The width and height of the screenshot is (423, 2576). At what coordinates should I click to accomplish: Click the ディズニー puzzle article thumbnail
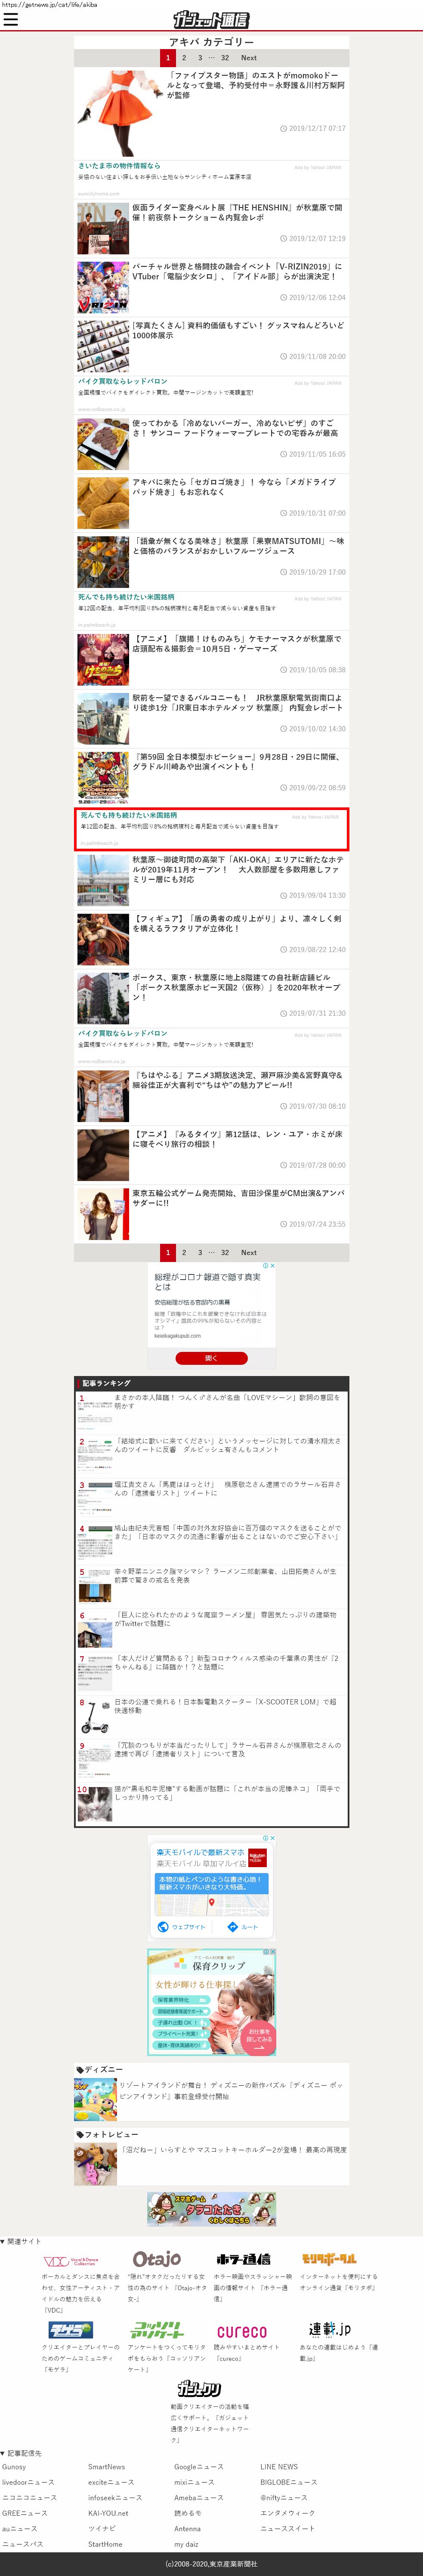(95, 2101)
